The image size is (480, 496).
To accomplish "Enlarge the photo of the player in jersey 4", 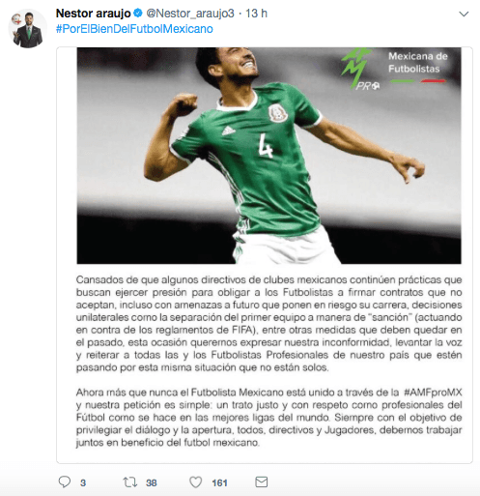I will [x=268, y=156].
